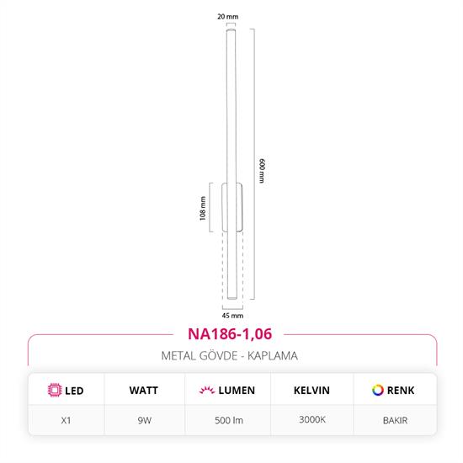The image size is (463, 463).
Task: Click the METAL GÖVDE - KAPLAMA subtitle
Action: (230, 356)
